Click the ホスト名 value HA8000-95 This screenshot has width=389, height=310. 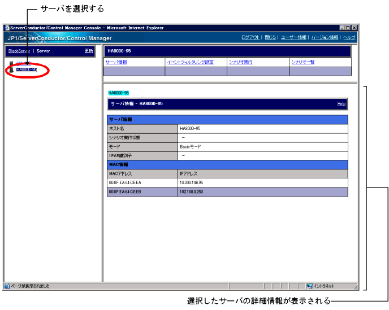(x=190, y=129)
